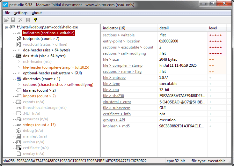The height and width of the screenshot is (166, 234).
Task: Select imports (count > 2) tree item
Action: (x=39, y=96)
